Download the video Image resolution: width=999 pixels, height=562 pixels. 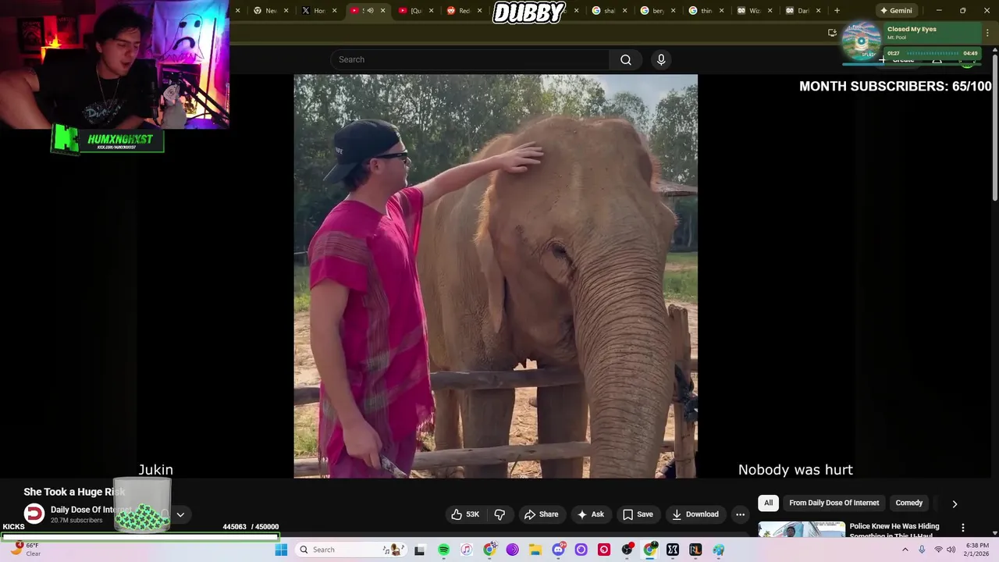695,514
